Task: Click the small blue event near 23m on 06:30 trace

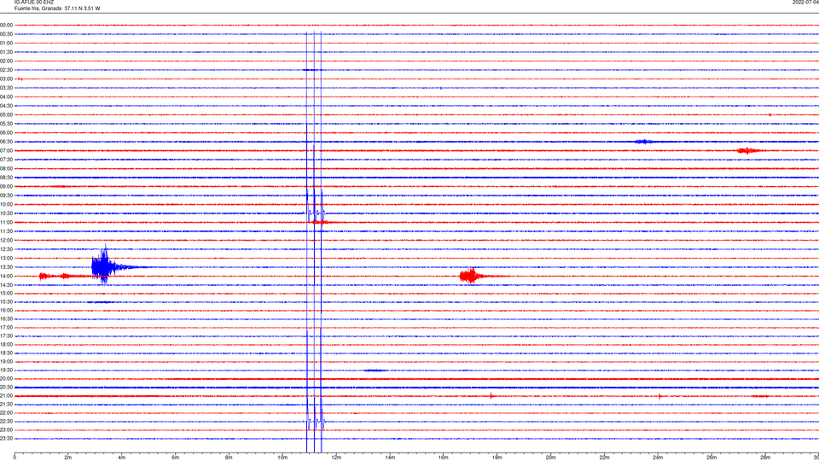Action: (x=643, y=142)
